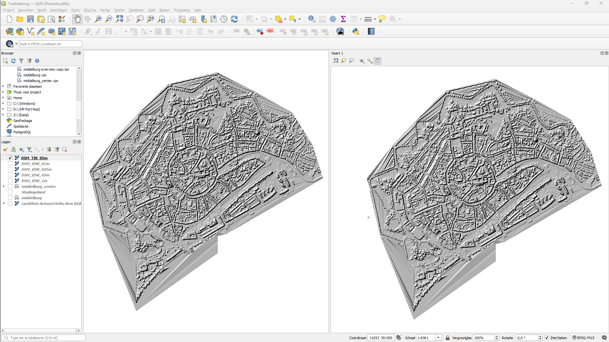The image size is (609, 342).
Task: Zoom to full map extent
Action: pyautogui.click(x=119, y=19)
